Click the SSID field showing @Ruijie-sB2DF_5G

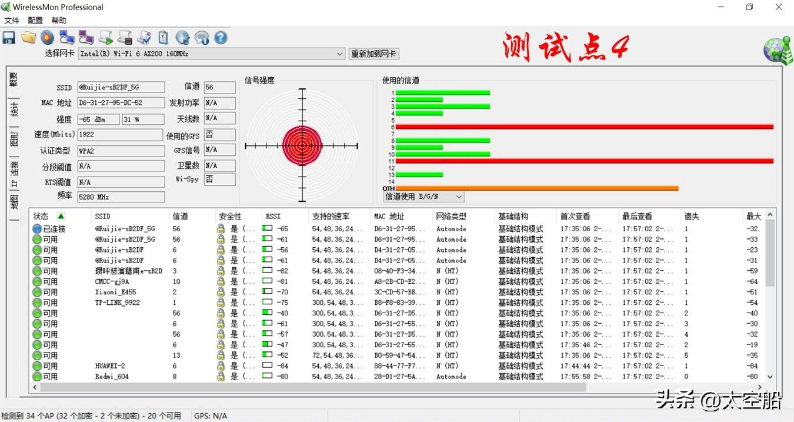coord(121,87)
